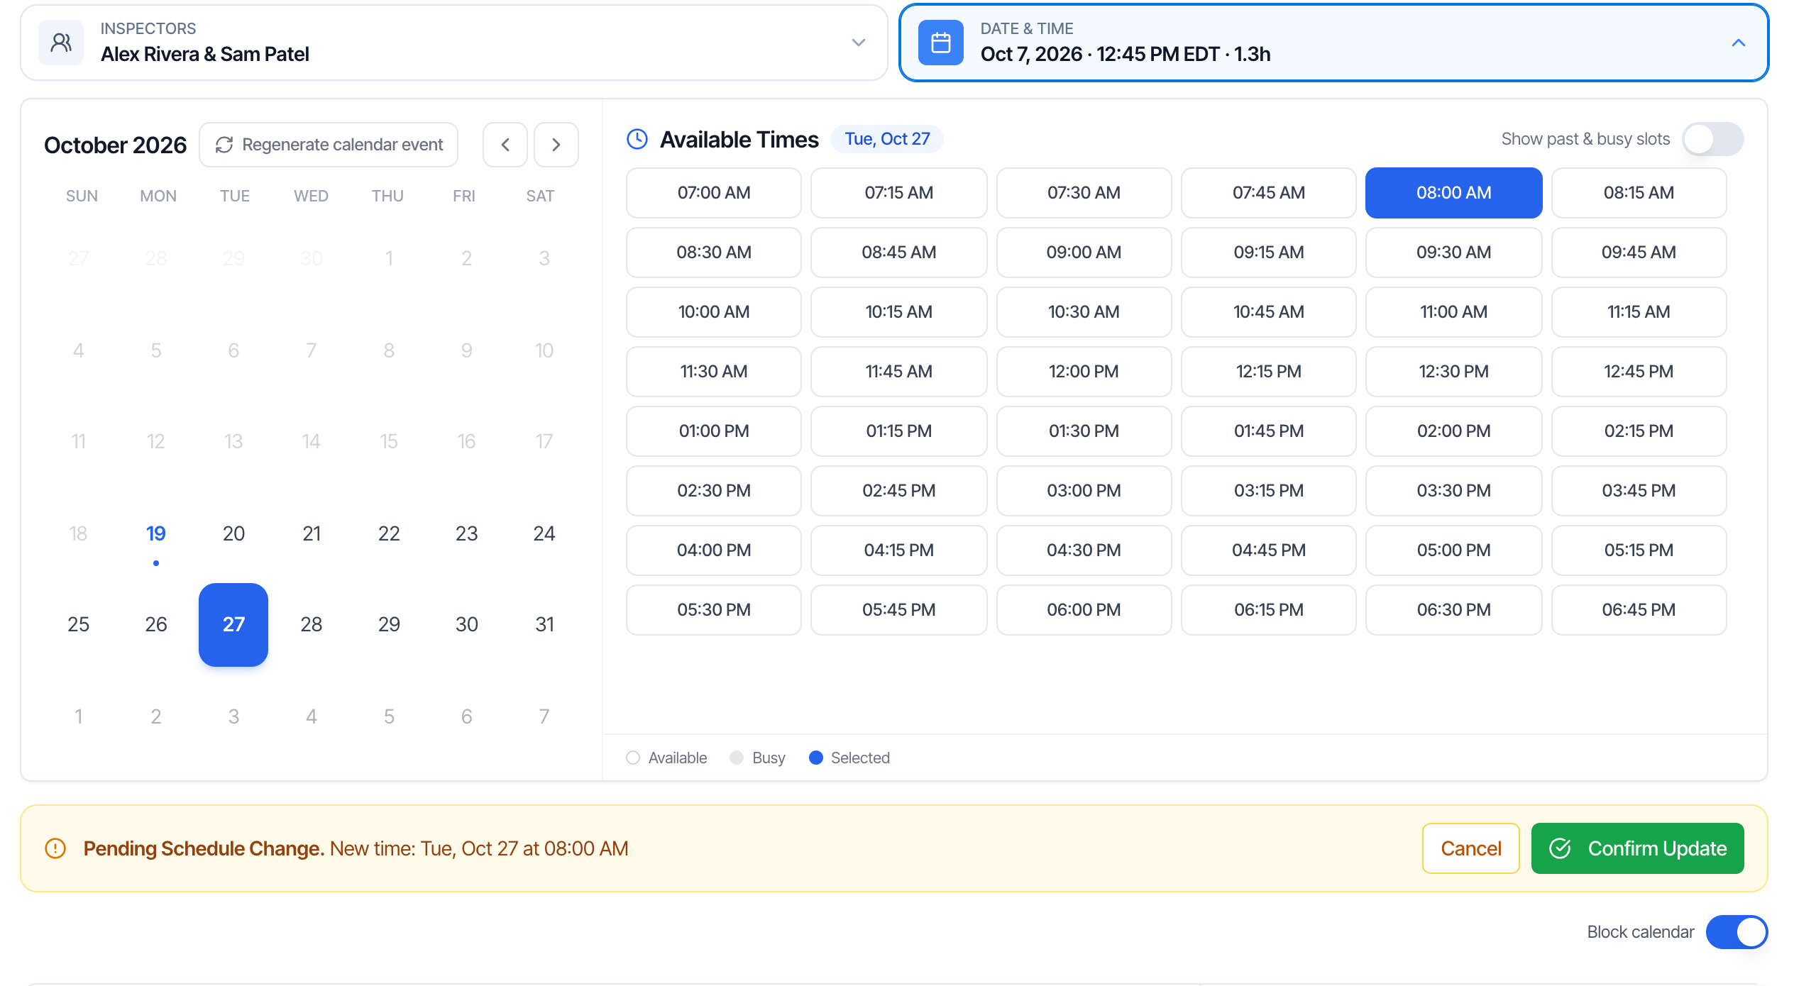Select October 28 on the calendar
This screenshot has height=986, width=1794.
312,625
